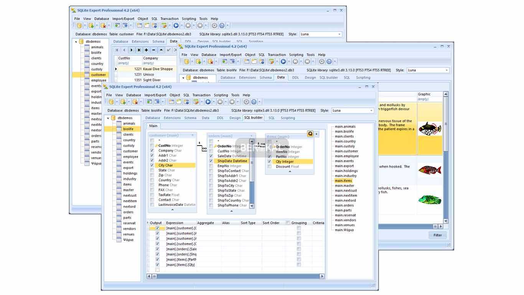Click the First record arrow in customer window navigator
This screenshot has width=524, height=295.
[117, 50]
